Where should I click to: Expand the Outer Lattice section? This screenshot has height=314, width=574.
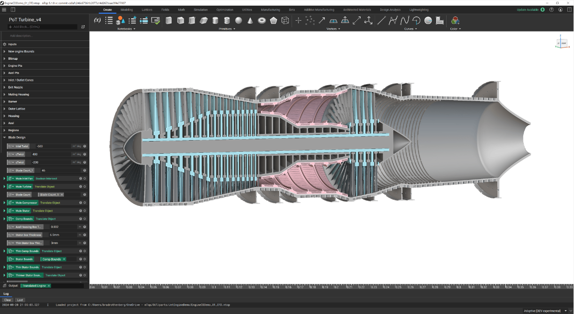(4, 109)
